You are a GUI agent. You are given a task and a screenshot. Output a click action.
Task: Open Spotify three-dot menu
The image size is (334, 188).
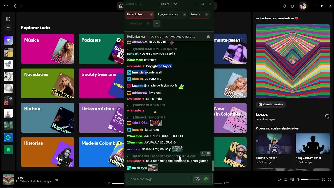[6, 6]
